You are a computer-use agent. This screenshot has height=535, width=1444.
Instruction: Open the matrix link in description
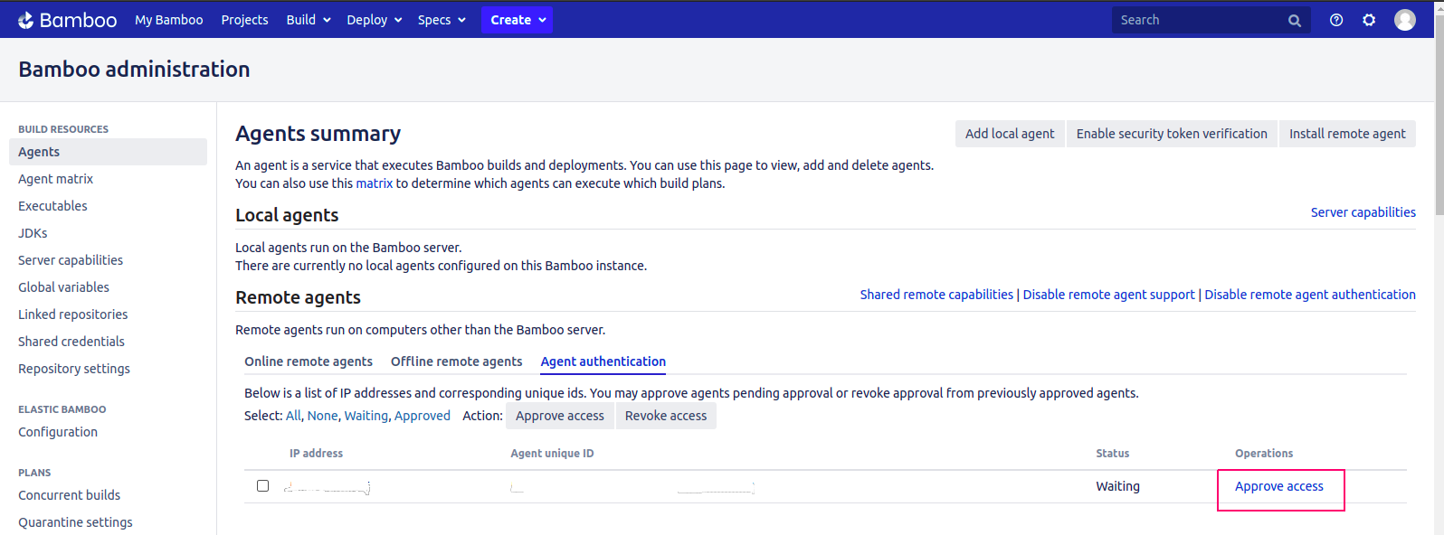coord(375,183)
